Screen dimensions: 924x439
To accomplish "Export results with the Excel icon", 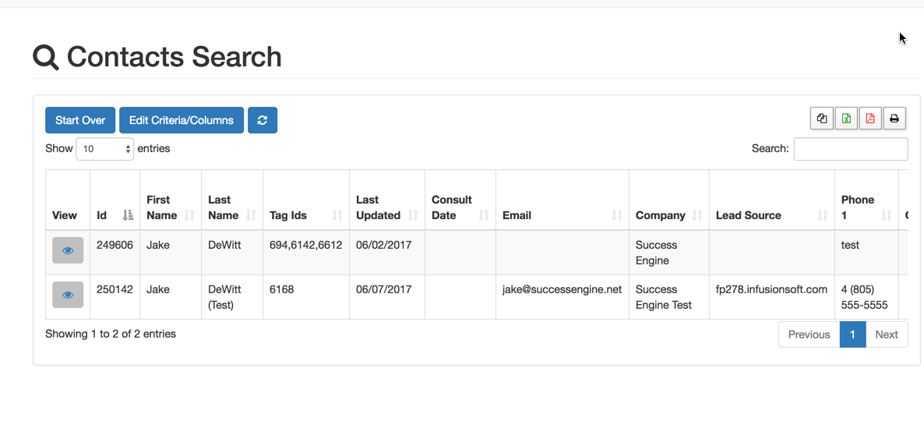I will pyautogui.click(x=846, y=119).
